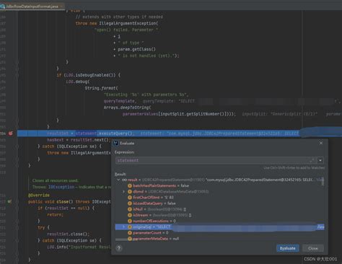Click the IOException link in the close() doc comment
342x264 pixels.
pyautogui.click(x=61, y=187)
